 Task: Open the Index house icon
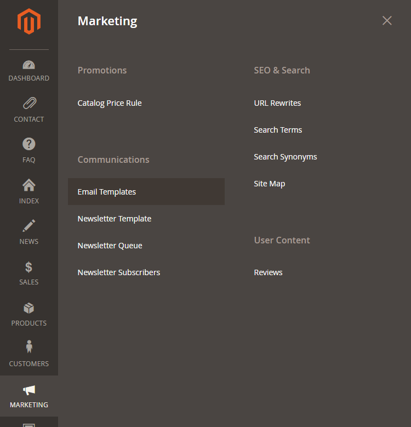[29, 185]
